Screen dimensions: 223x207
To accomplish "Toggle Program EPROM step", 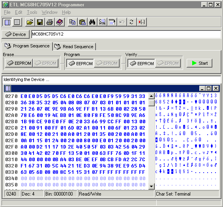I will [x=107, y=63].
